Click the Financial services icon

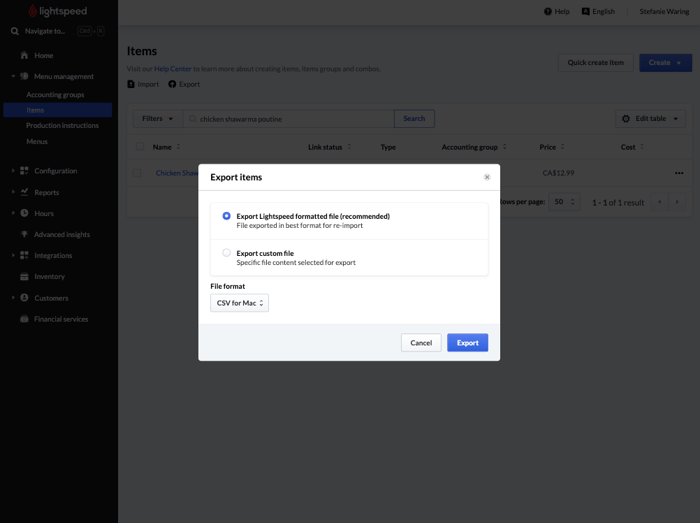(x=24, y=319)
